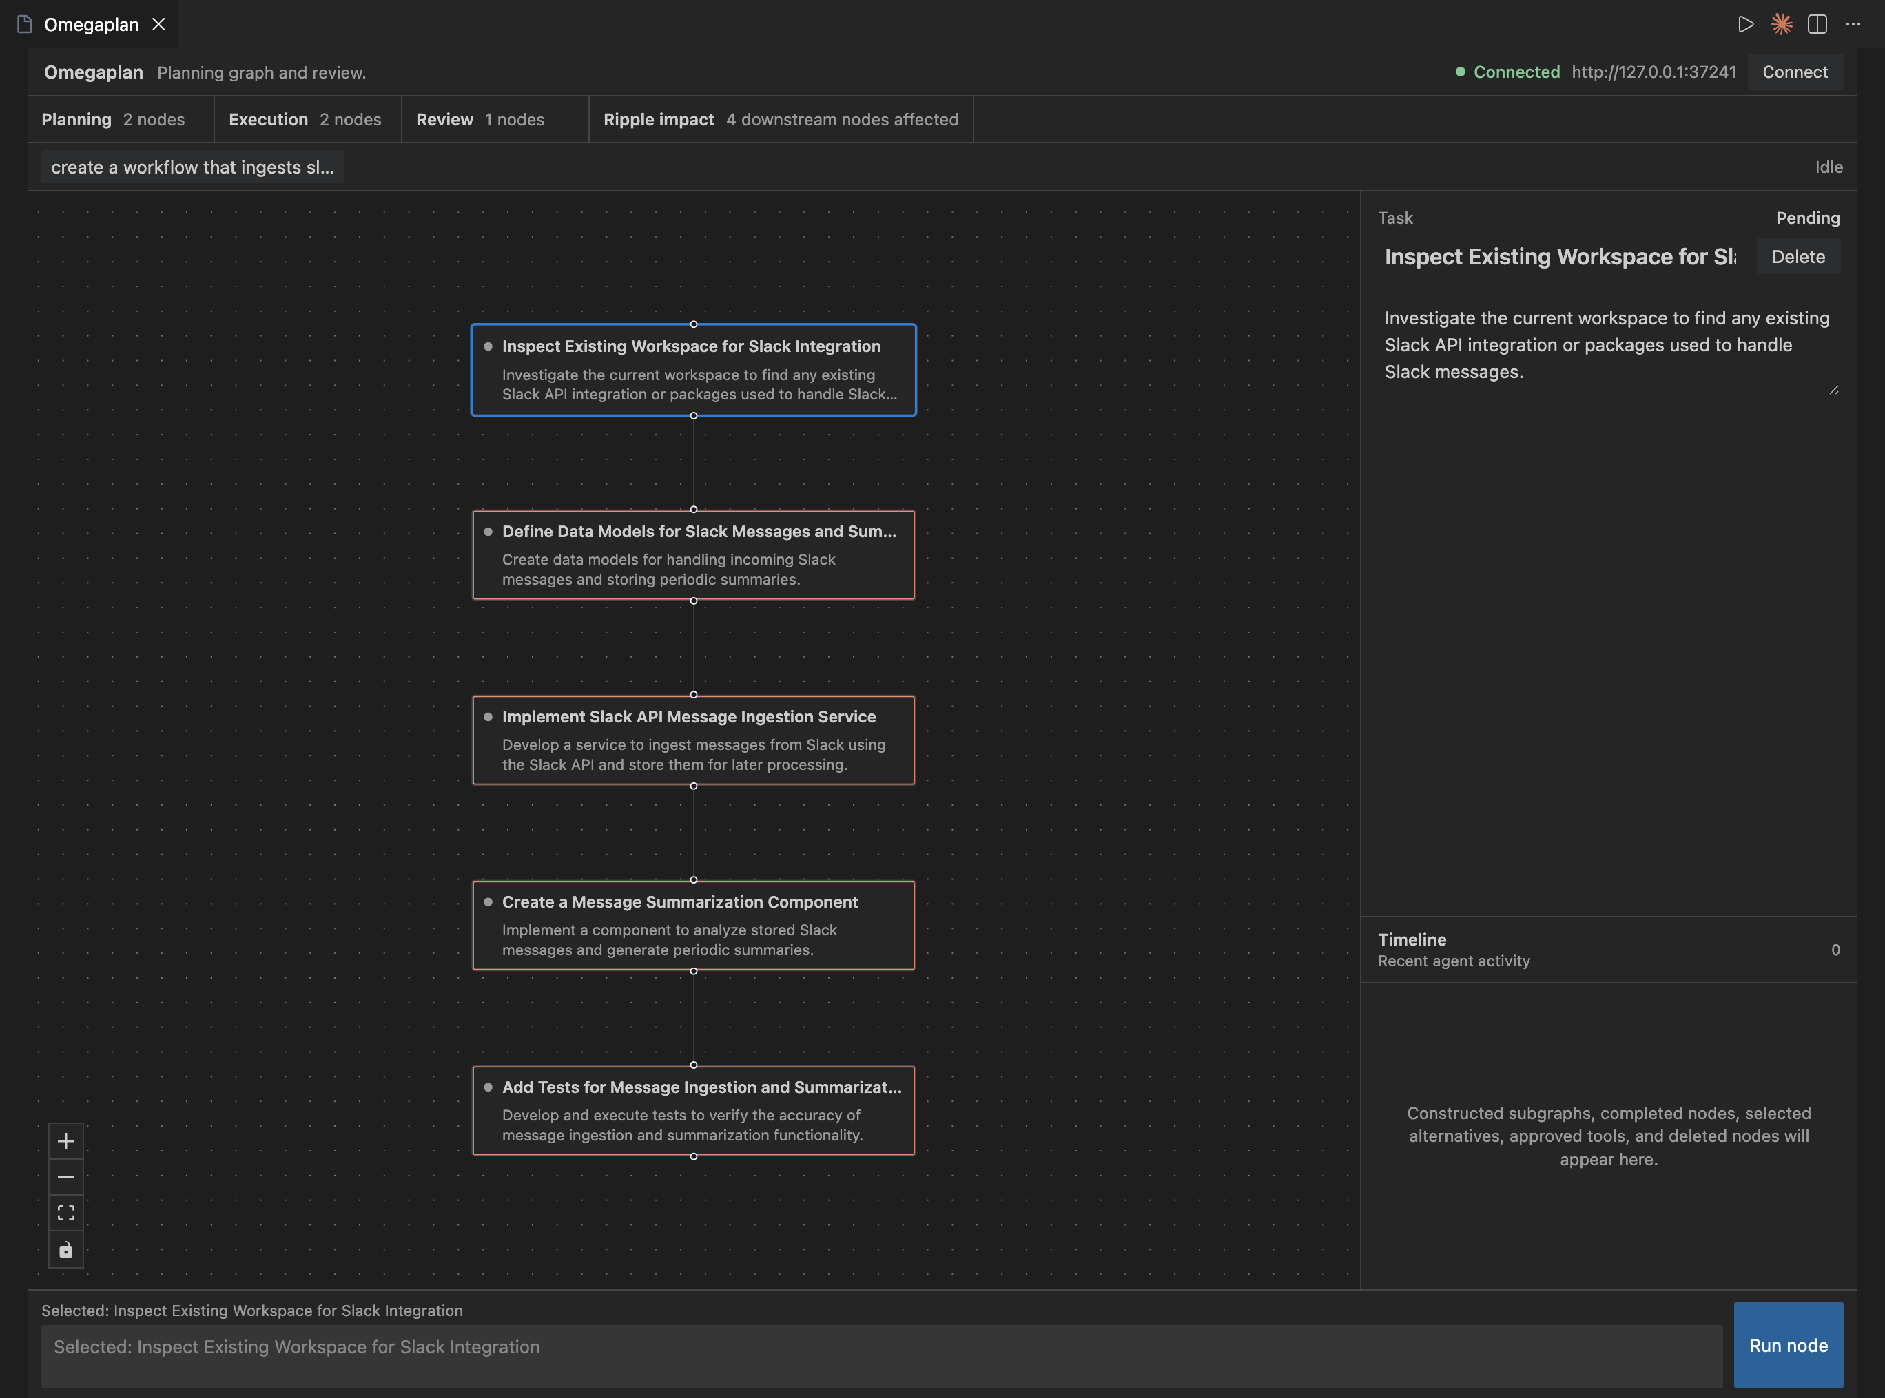Close the Omegaplan tab
Image resolution: width=1885 pixels, height=1398 pixels.
pos(158,25)
